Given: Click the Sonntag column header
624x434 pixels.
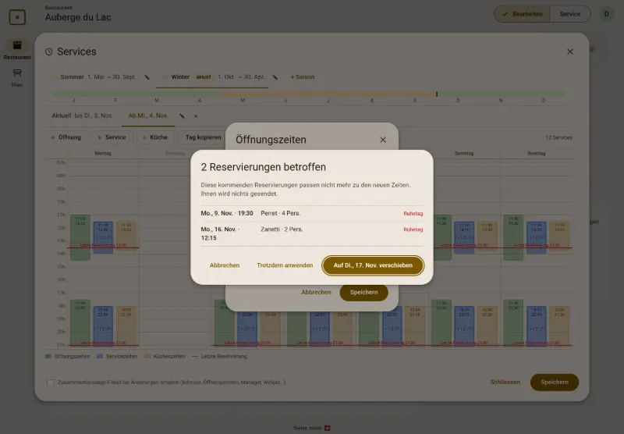Looking at the screenshot, I should pyautogui.click(x=536, y=153).
